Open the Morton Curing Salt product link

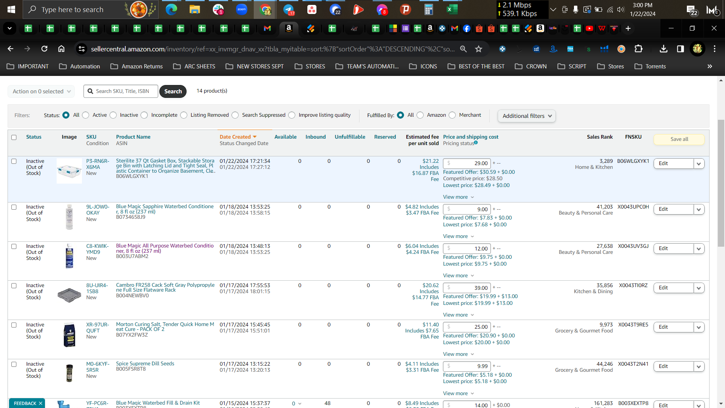pos(165,327)
